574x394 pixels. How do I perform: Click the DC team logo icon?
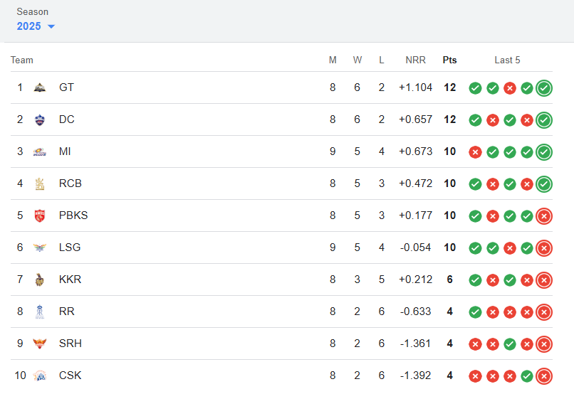coord(40,119)
